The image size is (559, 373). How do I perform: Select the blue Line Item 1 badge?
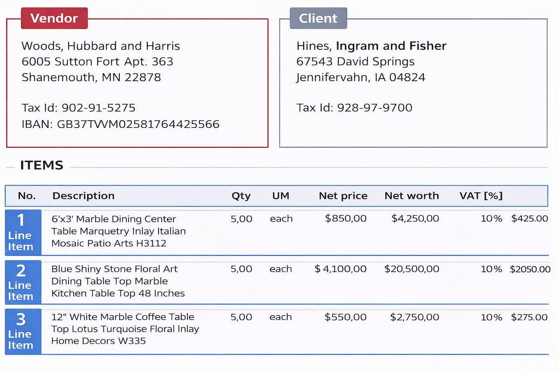pos(23,232)
